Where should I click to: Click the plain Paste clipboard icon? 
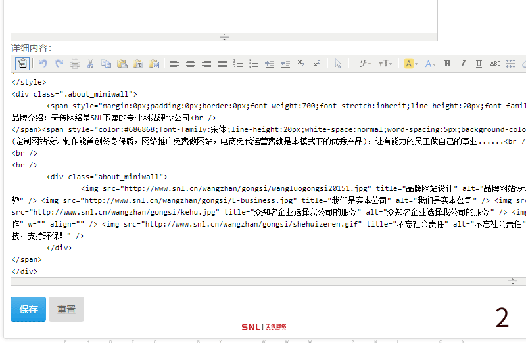click(122, 64)
